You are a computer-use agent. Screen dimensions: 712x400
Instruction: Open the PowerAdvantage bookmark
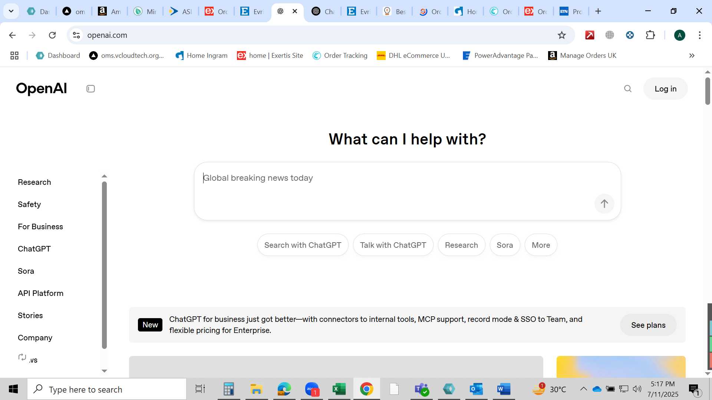500,56
